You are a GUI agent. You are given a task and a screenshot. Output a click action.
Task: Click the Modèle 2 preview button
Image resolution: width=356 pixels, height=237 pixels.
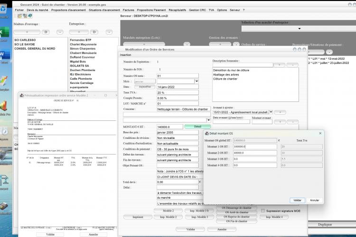[168, 210]
